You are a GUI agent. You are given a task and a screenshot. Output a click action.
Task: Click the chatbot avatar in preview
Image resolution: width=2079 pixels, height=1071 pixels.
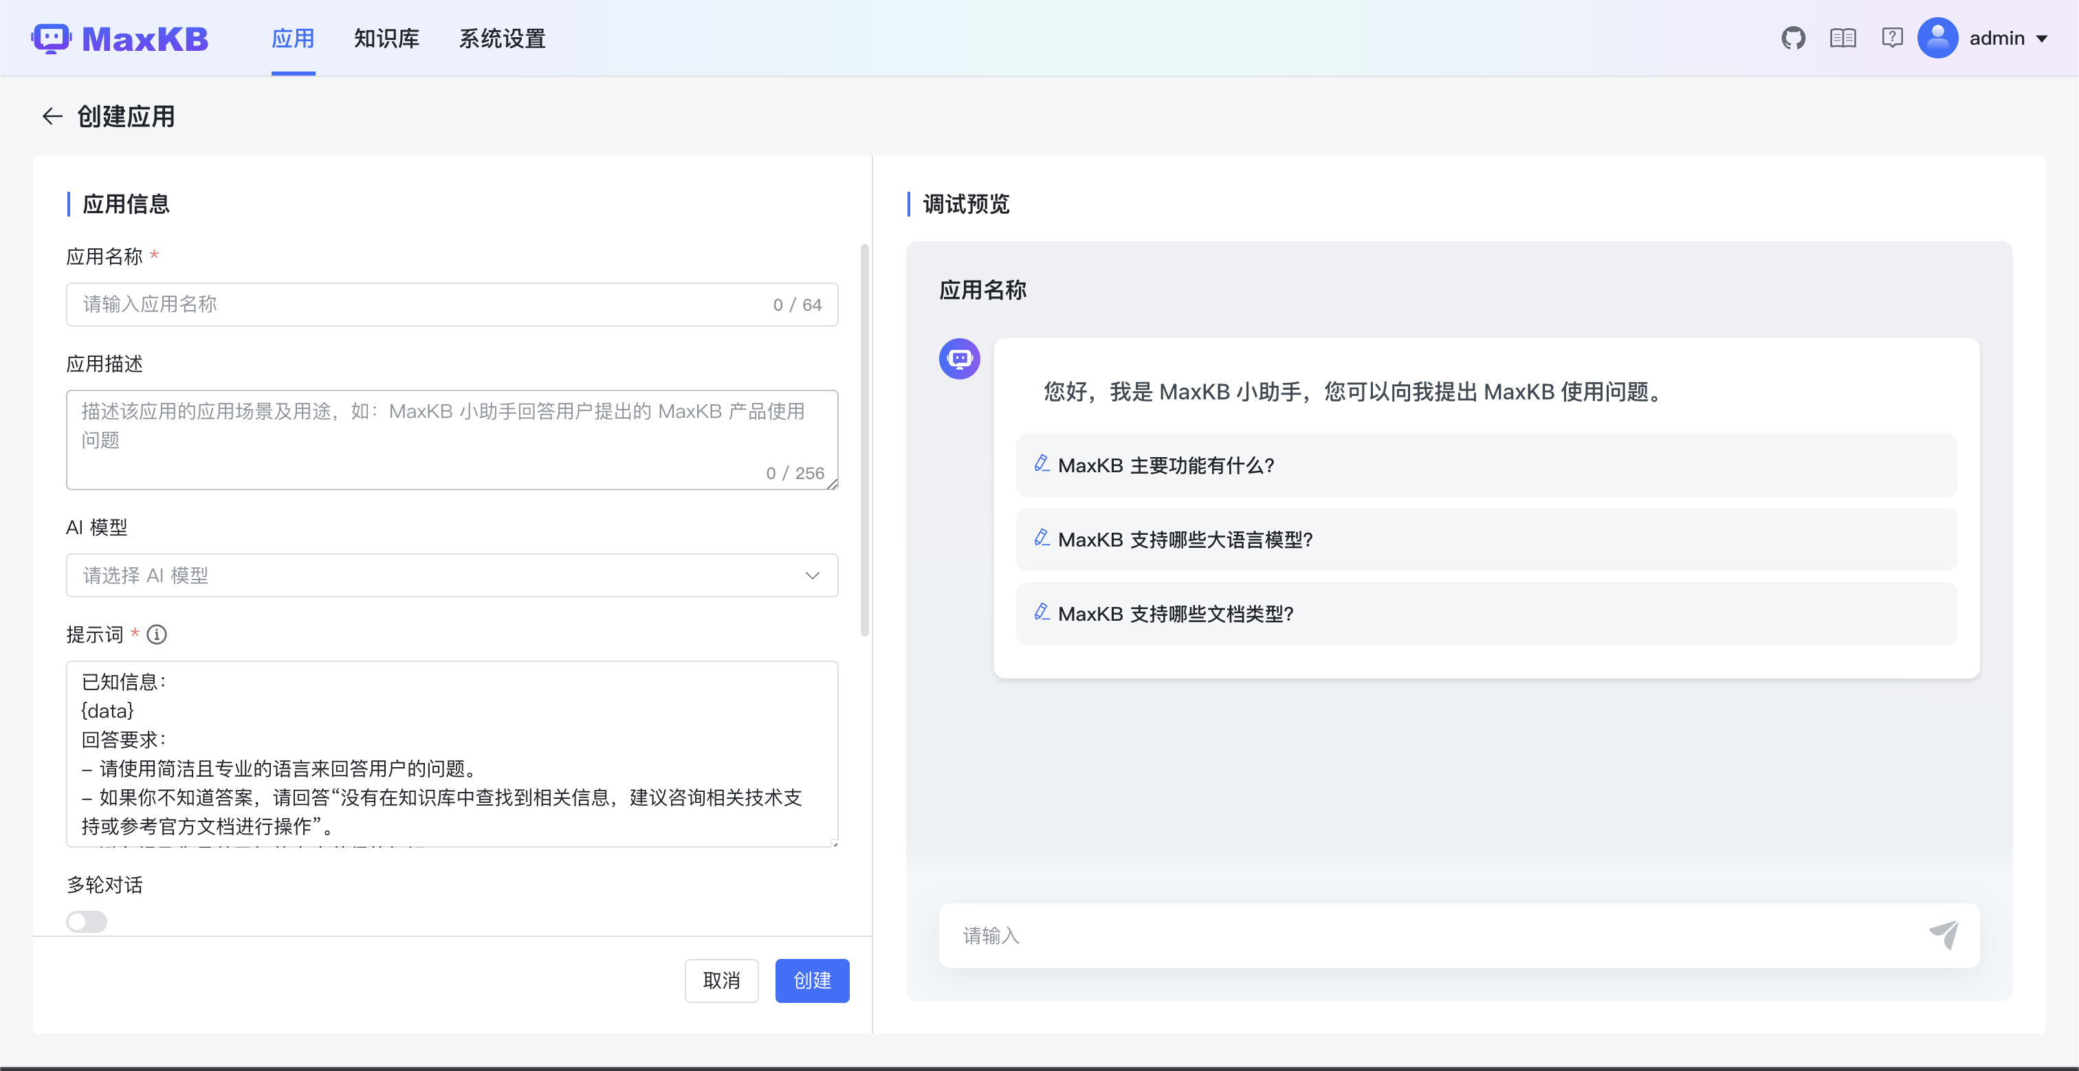tap(959, 358)
